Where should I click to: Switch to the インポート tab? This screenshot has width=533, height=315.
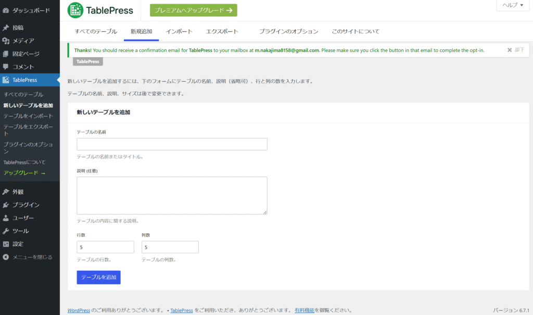coord(179,31)
